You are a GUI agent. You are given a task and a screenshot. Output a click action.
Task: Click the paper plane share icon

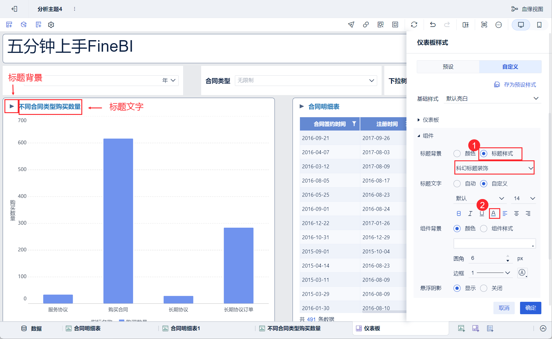351,25
